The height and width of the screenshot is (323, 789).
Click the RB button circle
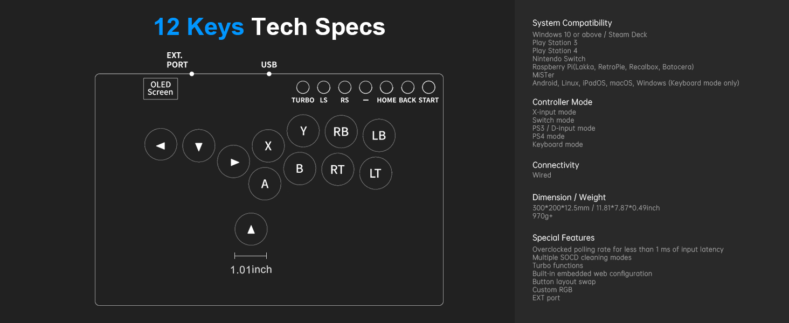point(341,131)
